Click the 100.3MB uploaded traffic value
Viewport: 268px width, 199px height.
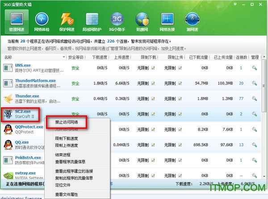225,83
